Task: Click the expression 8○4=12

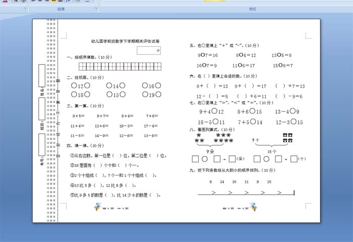Action: point(246,55)
